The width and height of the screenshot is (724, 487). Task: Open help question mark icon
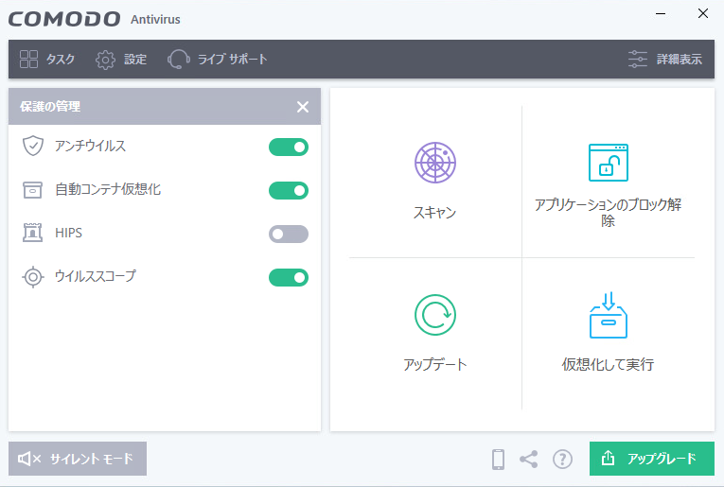click(x=562, y=459)
